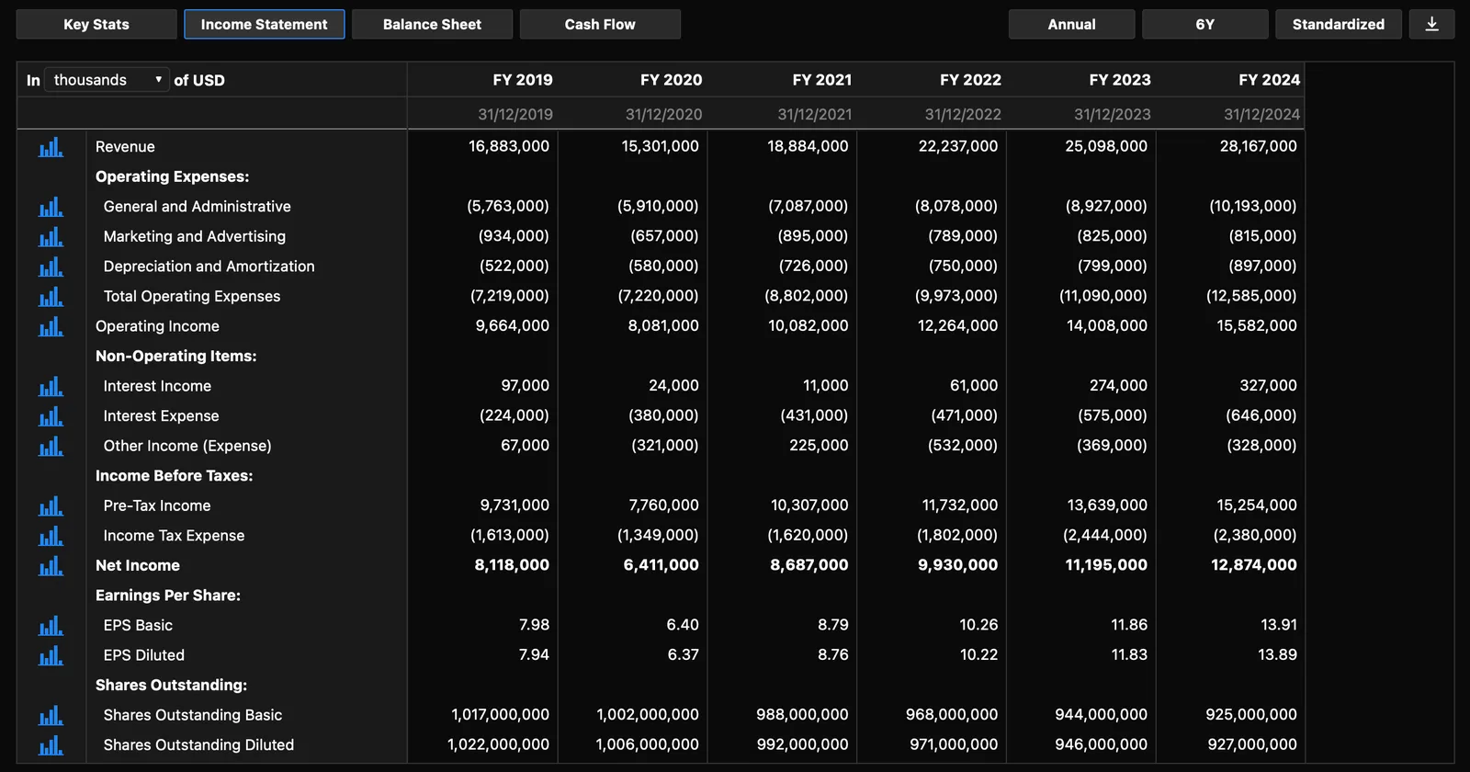Select the Net Income row label
Image resolution: width=1470 pixels, height=772 pixels.
138,565
